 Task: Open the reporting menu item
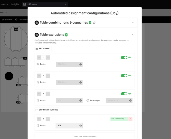pyautogui.click(x=4, y=4)
